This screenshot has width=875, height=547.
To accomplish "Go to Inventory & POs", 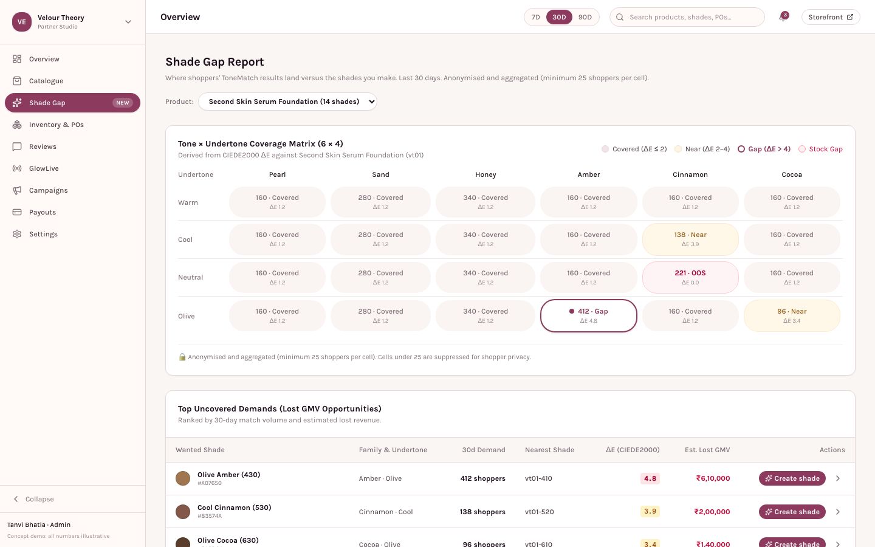I will point(72,125).
